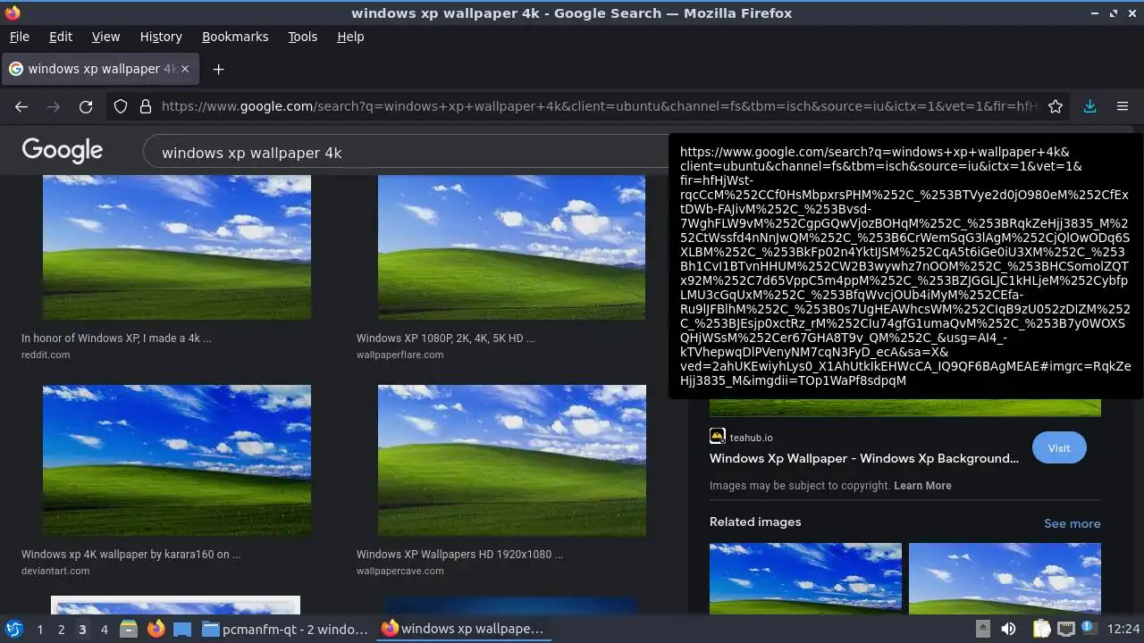Close the windows xp wallpaper tab

(186, 69)
